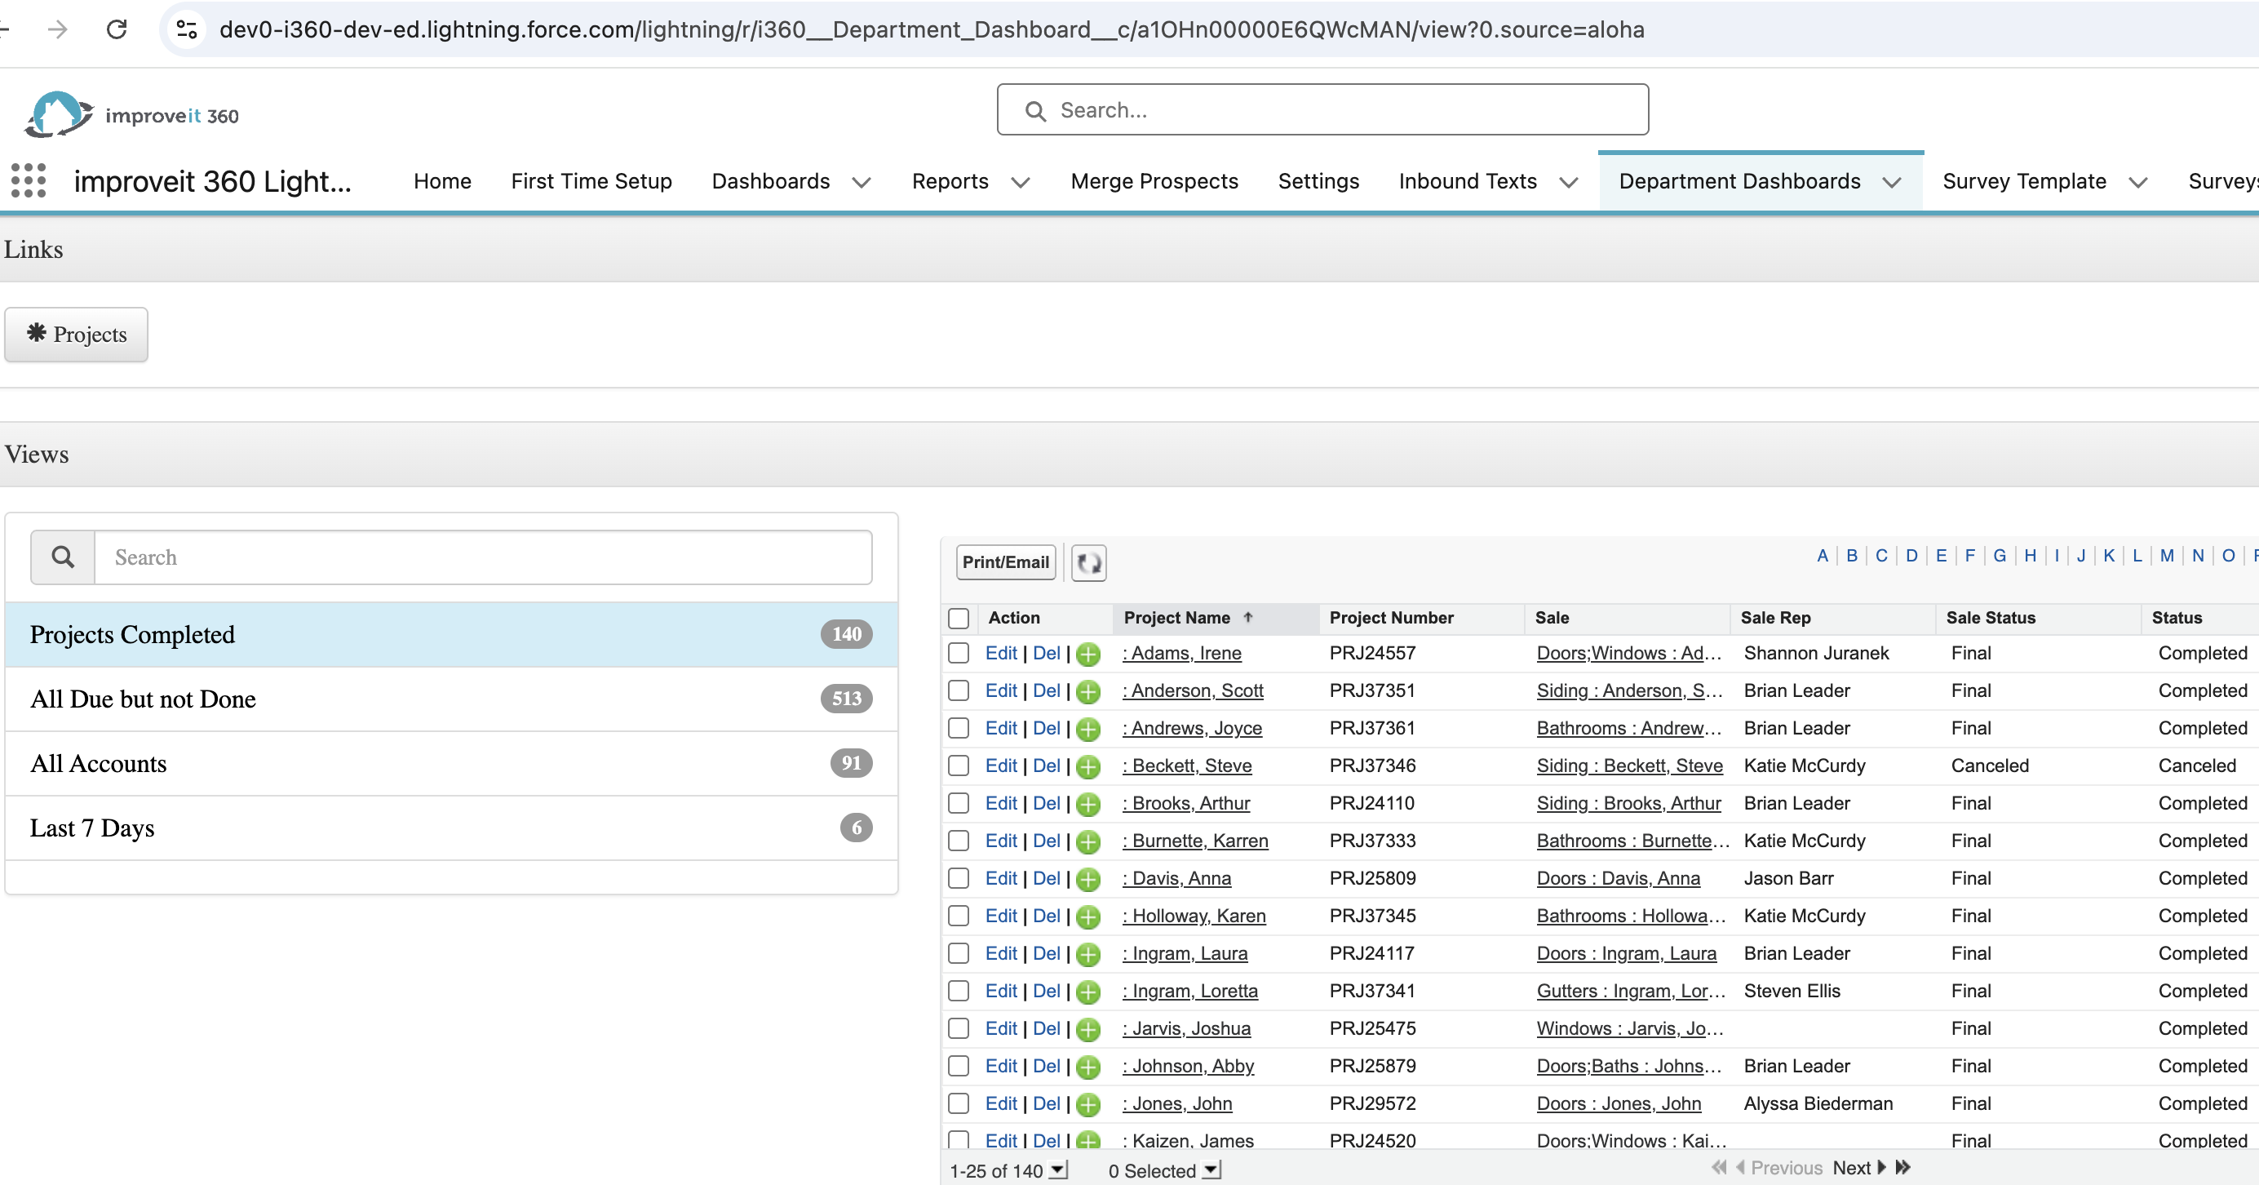Toggle the select-all checkbox in table header
Screen dimensions: 2259x1185
click(959, 619)
